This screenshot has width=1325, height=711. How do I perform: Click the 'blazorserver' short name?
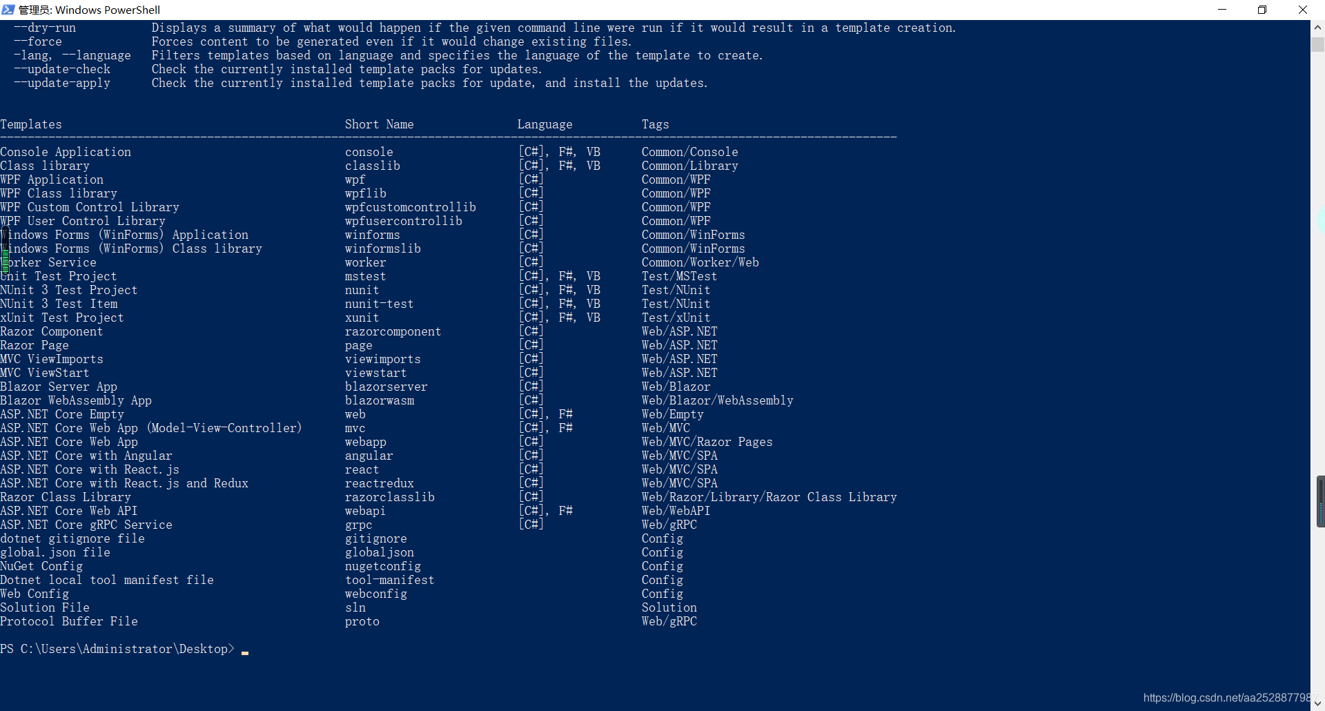(x=386, y=387)
